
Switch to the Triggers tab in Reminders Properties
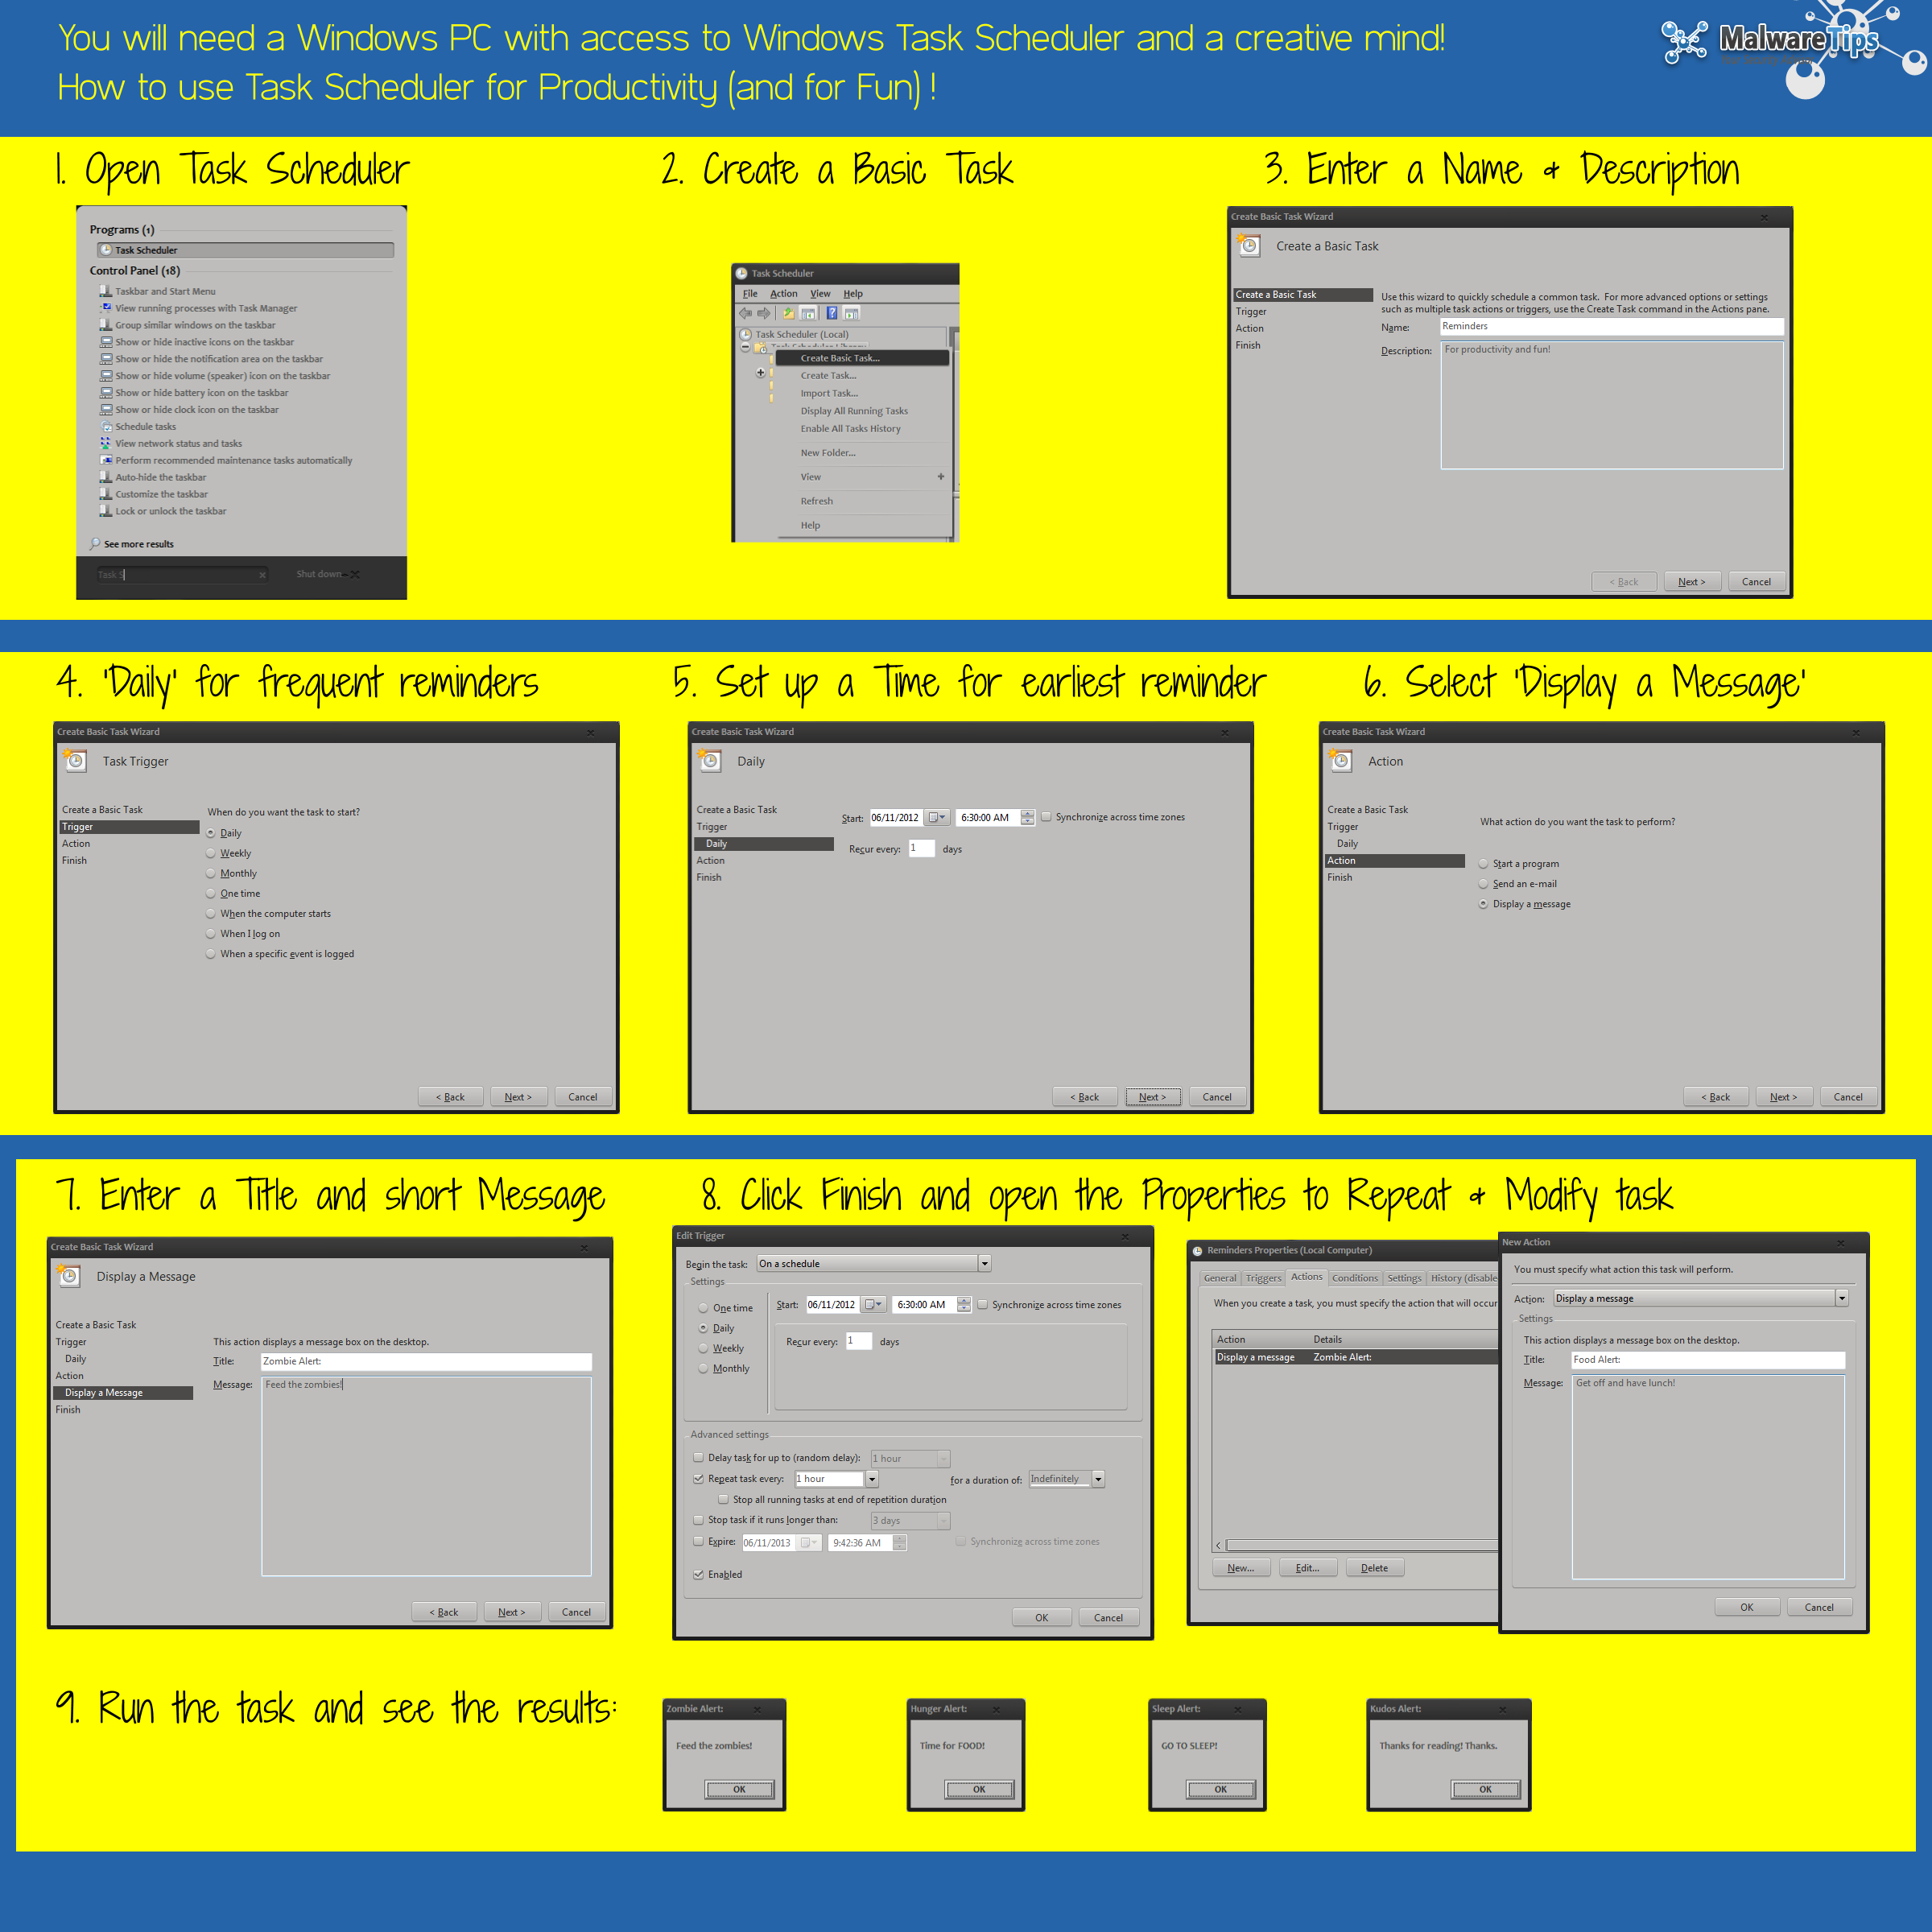coord(1263,1278)
